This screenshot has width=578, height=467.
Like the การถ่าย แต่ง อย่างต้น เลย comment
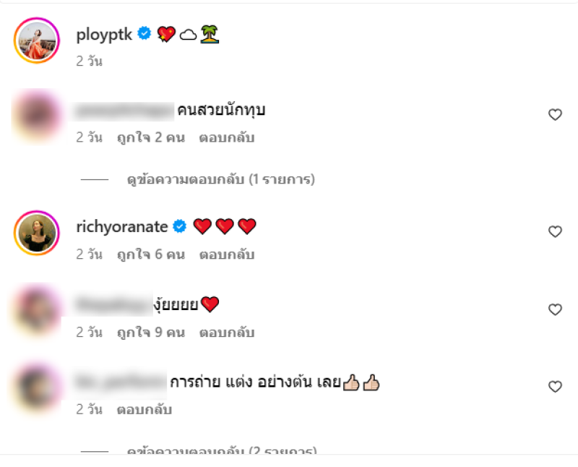tap(555, 387)
